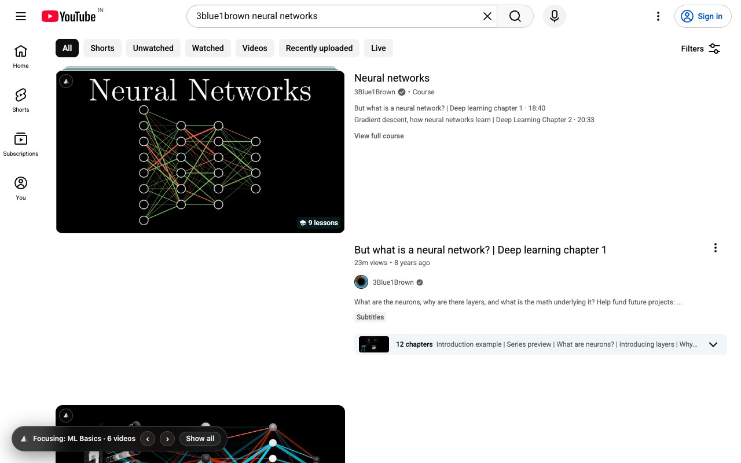Open the 3Blue1Brown channel under the course title

(x=375, y=92)
